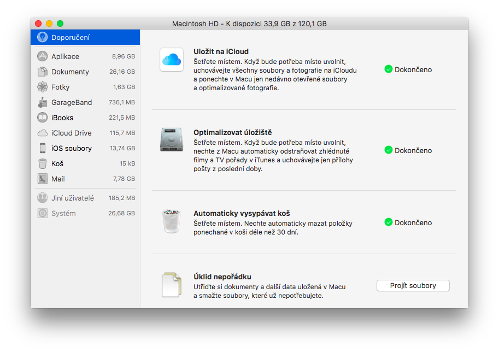
Task: Select the Jiní uživatelé sidebar entry
Action: click(x=72, y=198)
